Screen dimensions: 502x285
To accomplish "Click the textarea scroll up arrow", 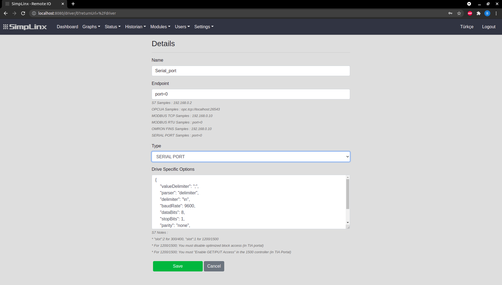I will 348,177.
